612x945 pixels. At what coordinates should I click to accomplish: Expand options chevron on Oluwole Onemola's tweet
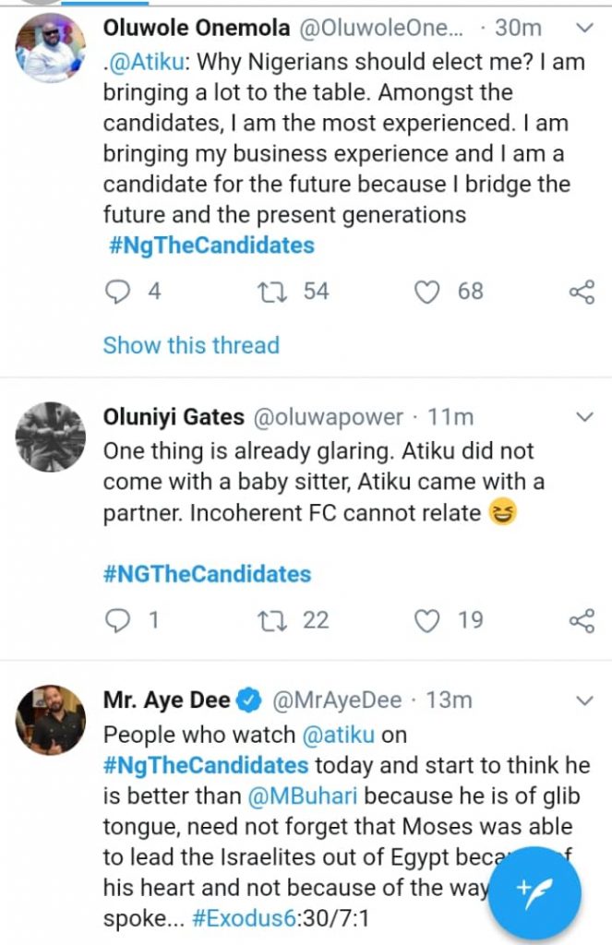583,30
